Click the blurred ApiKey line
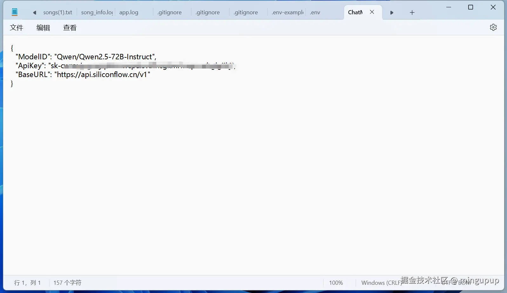Viewport: 507px width, 293px height. pos(125,66)
